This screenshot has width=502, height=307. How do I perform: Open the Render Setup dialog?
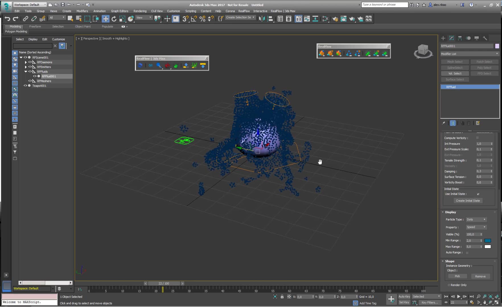pyautogui.click(x=335, y=19)
